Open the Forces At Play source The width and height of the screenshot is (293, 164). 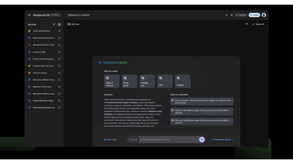[x=39, y=52]
